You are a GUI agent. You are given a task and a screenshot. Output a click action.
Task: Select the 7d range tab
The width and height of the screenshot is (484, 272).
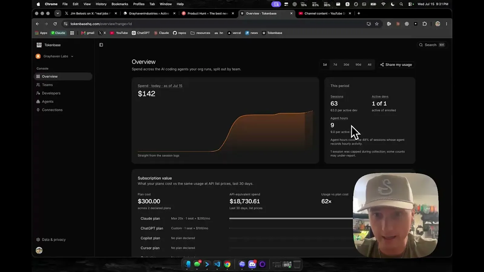(x=335, y=64)
